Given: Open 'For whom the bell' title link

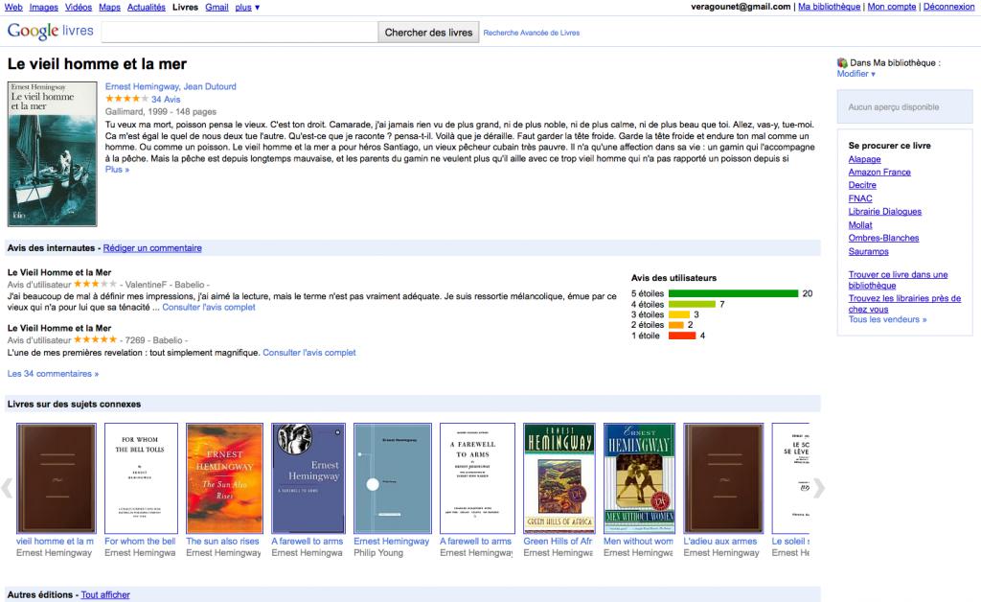Looking at the screenshot, I should [x=140, y=542].
